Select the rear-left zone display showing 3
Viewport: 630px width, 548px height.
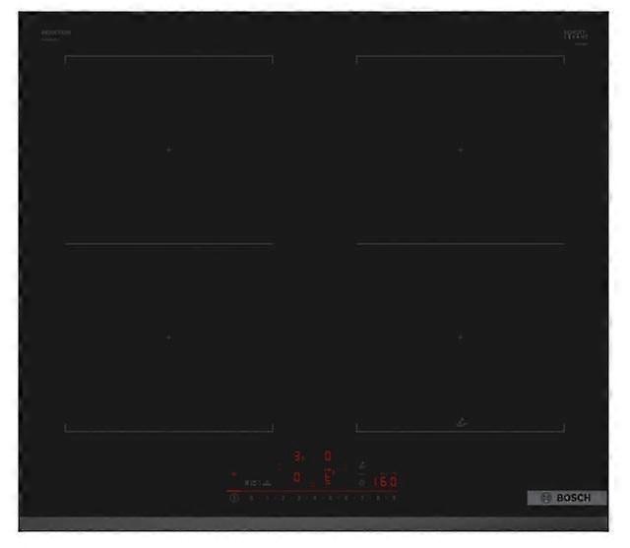coord(297,457)
